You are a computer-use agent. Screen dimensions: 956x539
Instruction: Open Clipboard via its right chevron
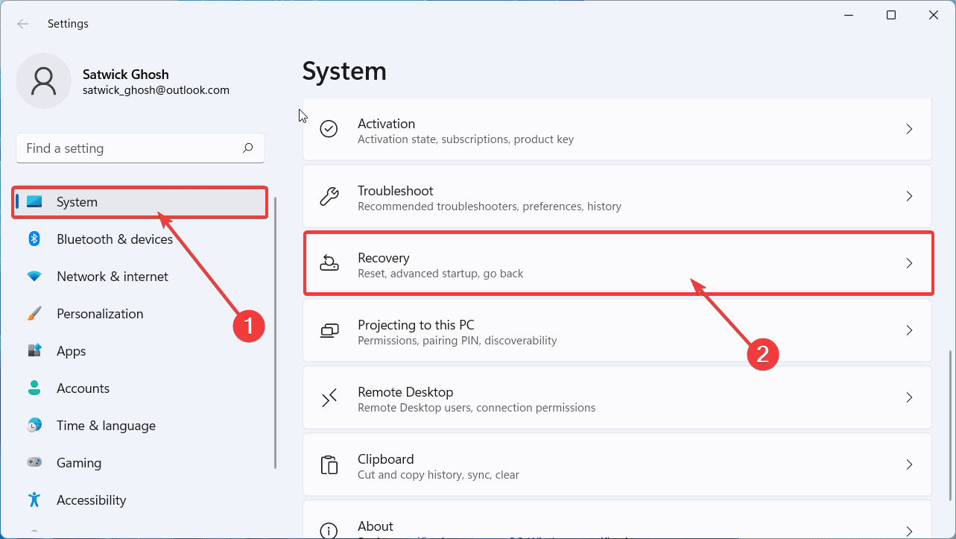pos(909,464)
